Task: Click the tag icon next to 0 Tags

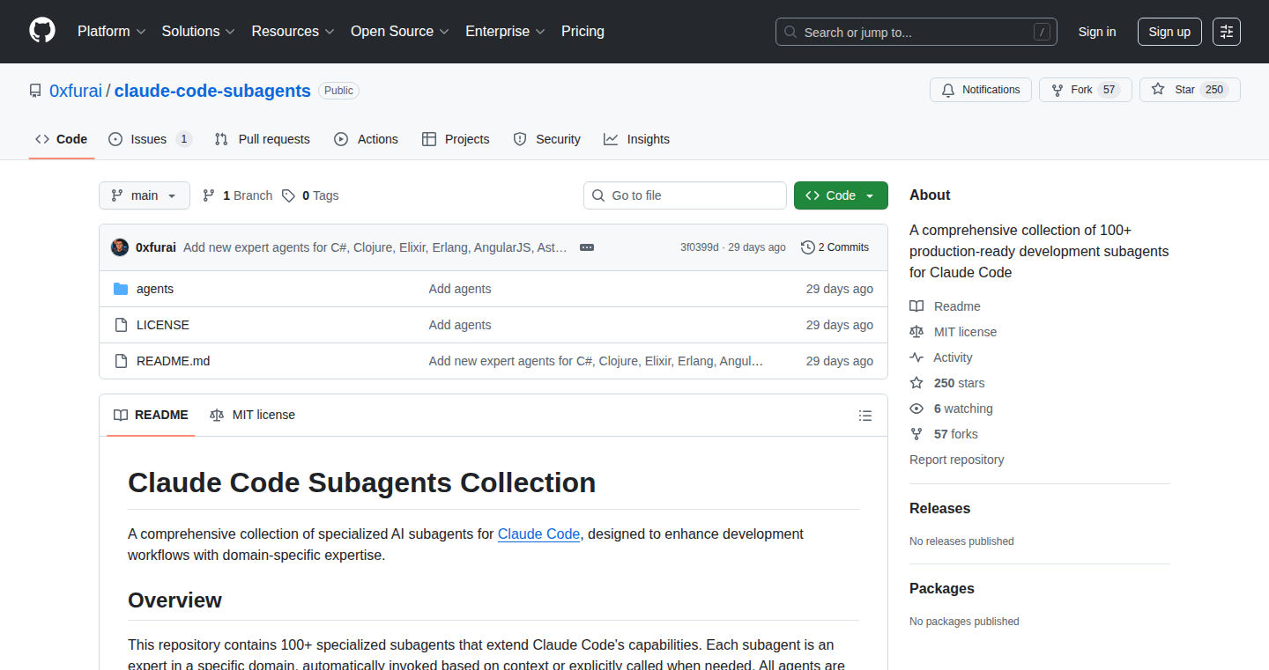Action: click(288, 195)
